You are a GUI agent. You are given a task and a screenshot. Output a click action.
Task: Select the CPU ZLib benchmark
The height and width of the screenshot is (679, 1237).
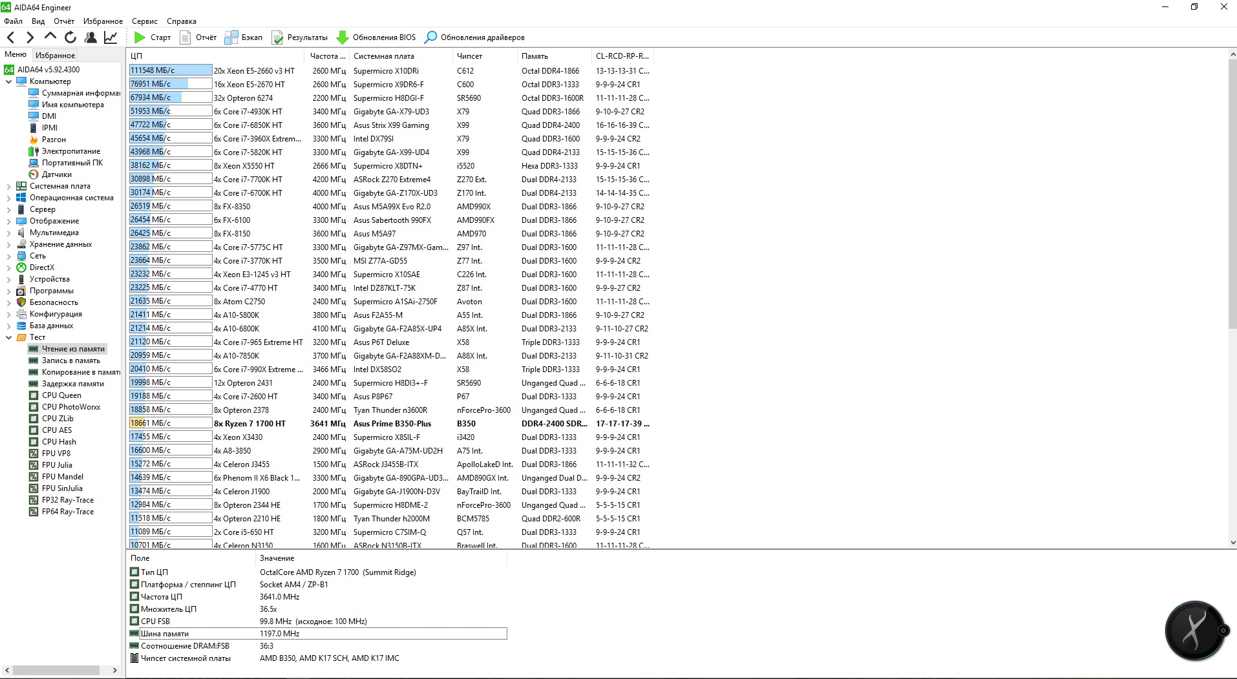(51, 419)
